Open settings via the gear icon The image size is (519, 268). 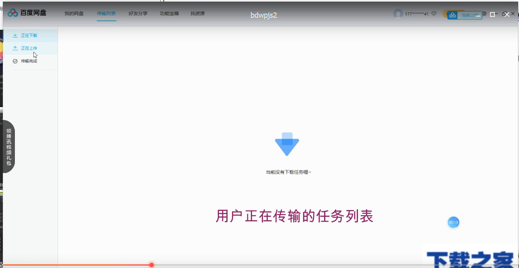pos(484,14)
